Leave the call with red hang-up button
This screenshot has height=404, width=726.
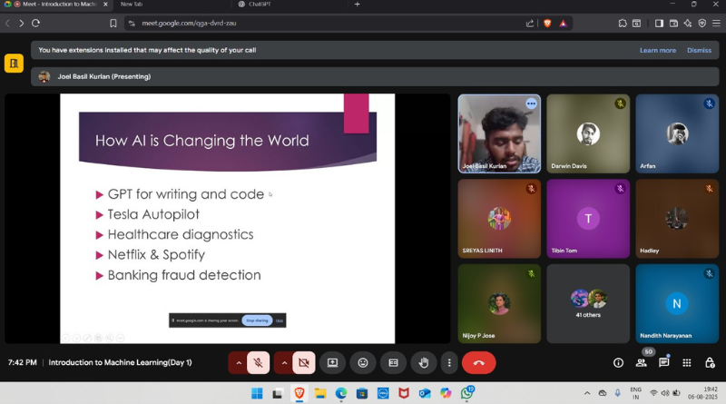point(479,363)
